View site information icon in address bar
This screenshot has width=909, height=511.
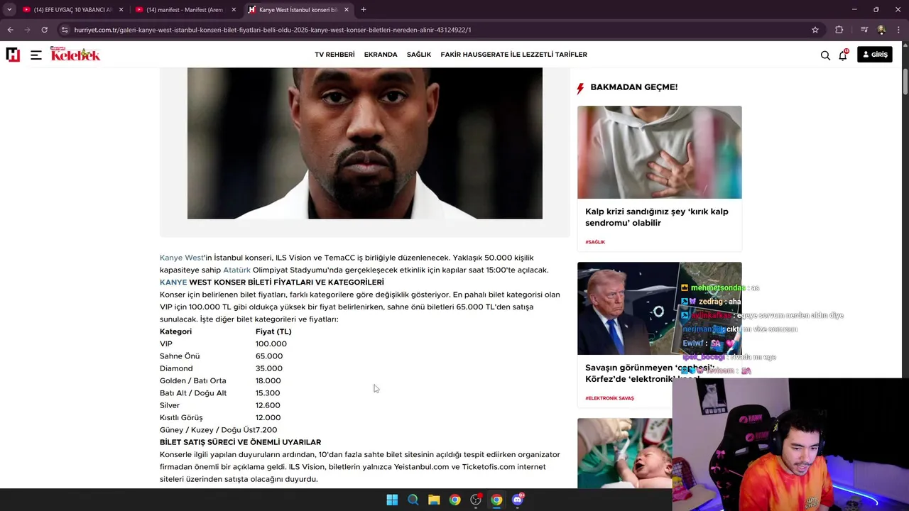point(65,30)
